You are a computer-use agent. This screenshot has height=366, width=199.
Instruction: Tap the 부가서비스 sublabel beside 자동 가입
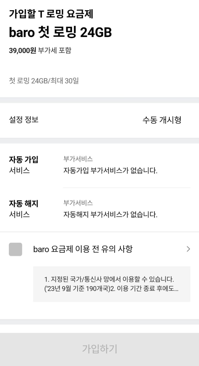(x=78, y=159)
